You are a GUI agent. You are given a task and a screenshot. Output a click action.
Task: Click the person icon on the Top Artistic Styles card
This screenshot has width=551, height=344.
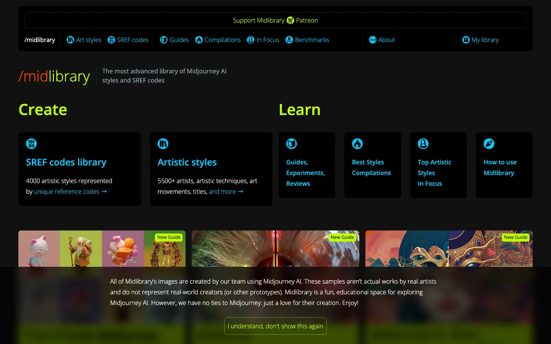(x=423, y=144)
